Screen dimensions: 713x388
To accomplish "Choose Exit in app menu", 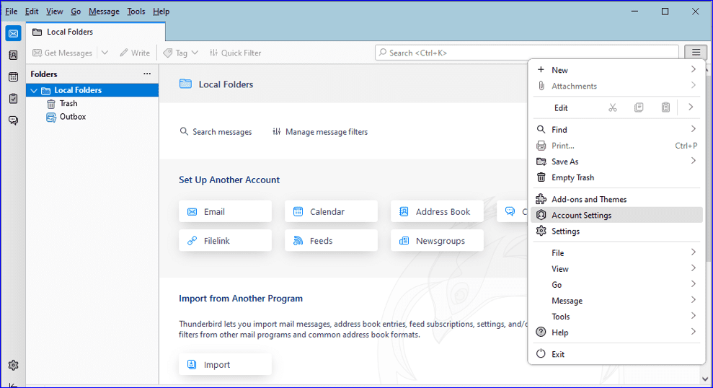I will (x=616, y=354).
